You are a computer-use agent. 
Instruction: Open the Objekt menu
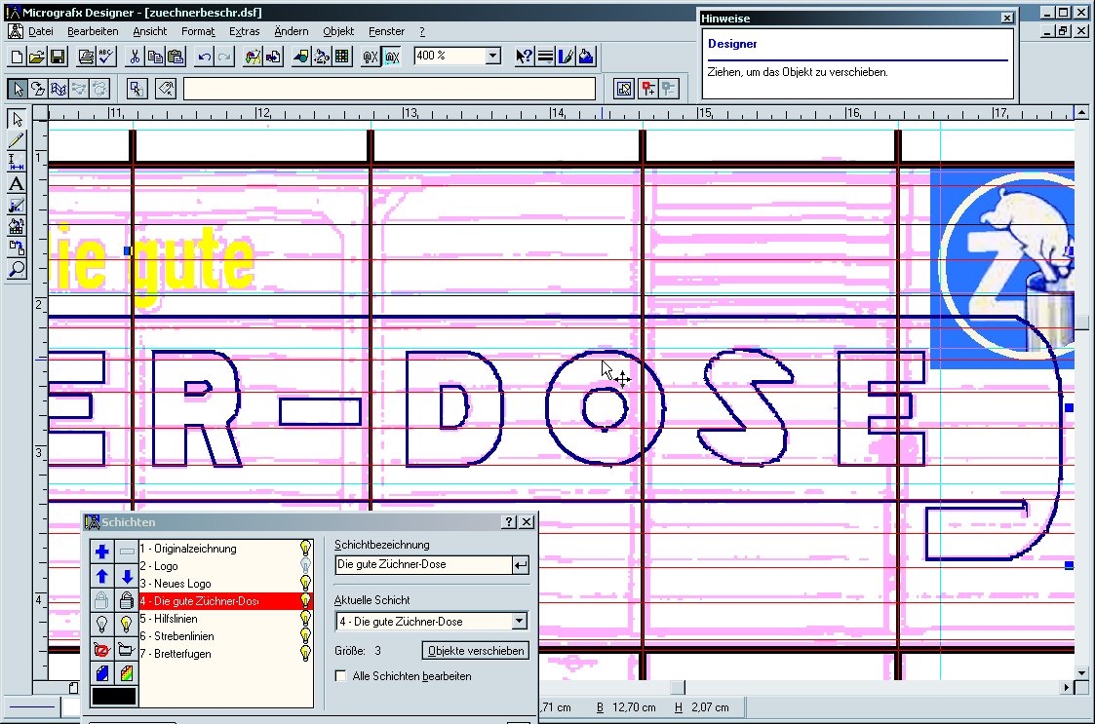pyautogui.click(x=338, y=31)
